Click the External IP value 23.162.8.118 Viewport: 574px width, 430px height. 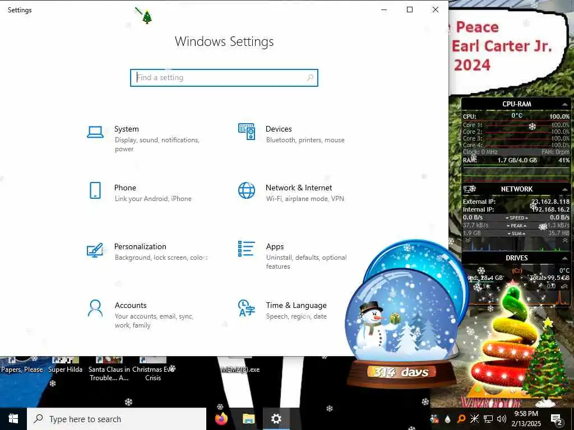(x=550, y=202)
